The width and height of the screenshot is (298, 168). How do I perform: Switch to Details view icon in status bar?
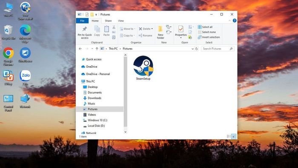(x=229, y=136)
